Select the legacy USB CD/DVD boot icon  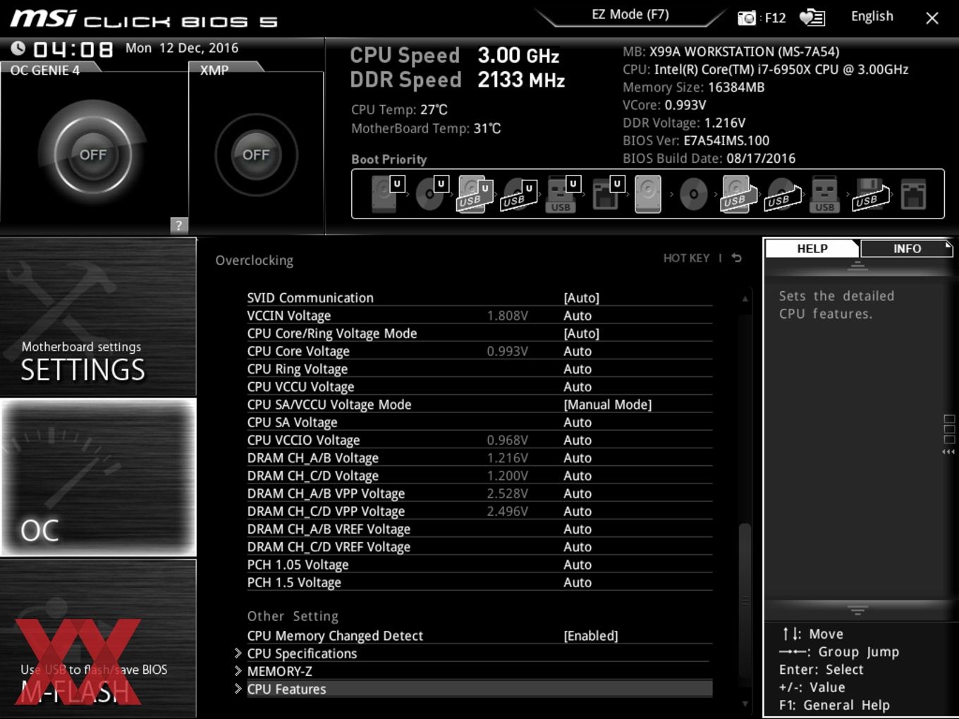783,195
